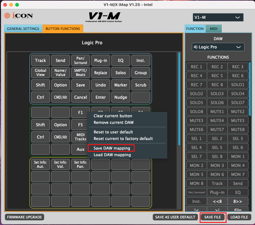The image size is (255, 225).
Task: Click the Ctrl button in second group
Action: coord(40,137)
